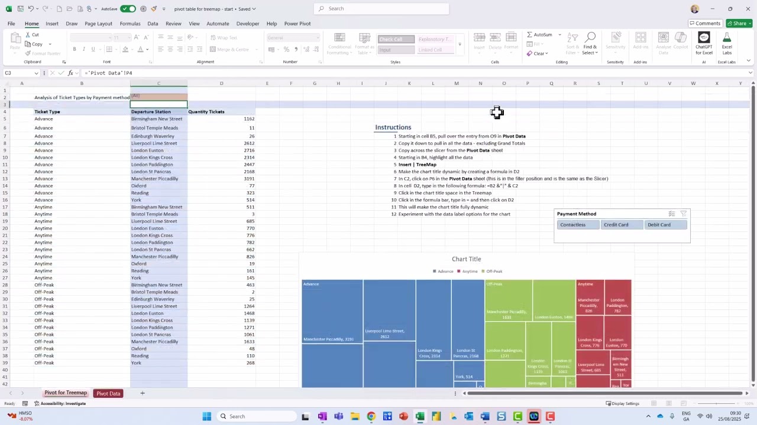Click column D header

click(x=221, y=83)
